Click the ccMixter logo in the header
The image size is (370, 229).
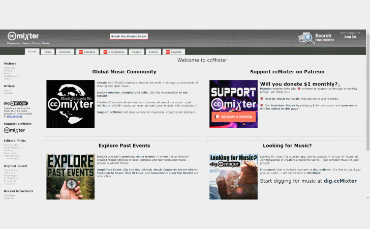23,36
